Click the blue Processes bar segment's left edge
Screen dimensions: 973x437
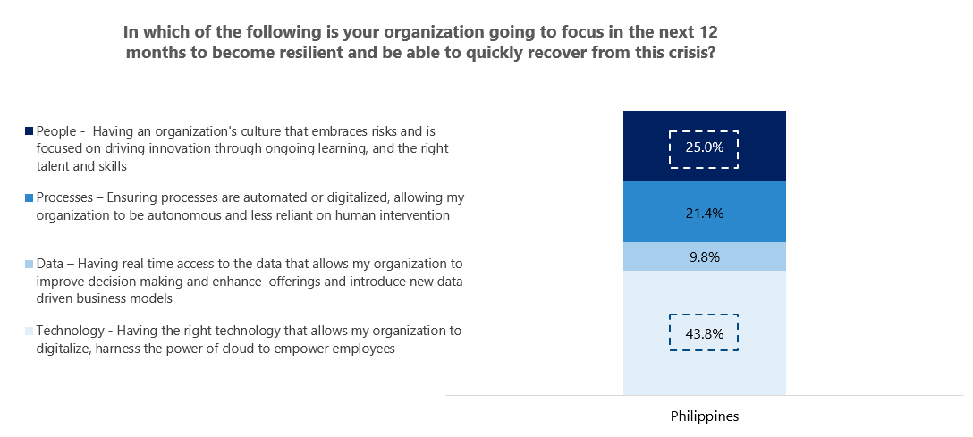click(625, 213)
